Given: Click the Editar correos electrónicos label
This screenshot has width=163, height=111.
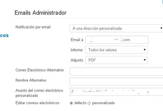Looking at the screenshot, I should click(37, 103).
